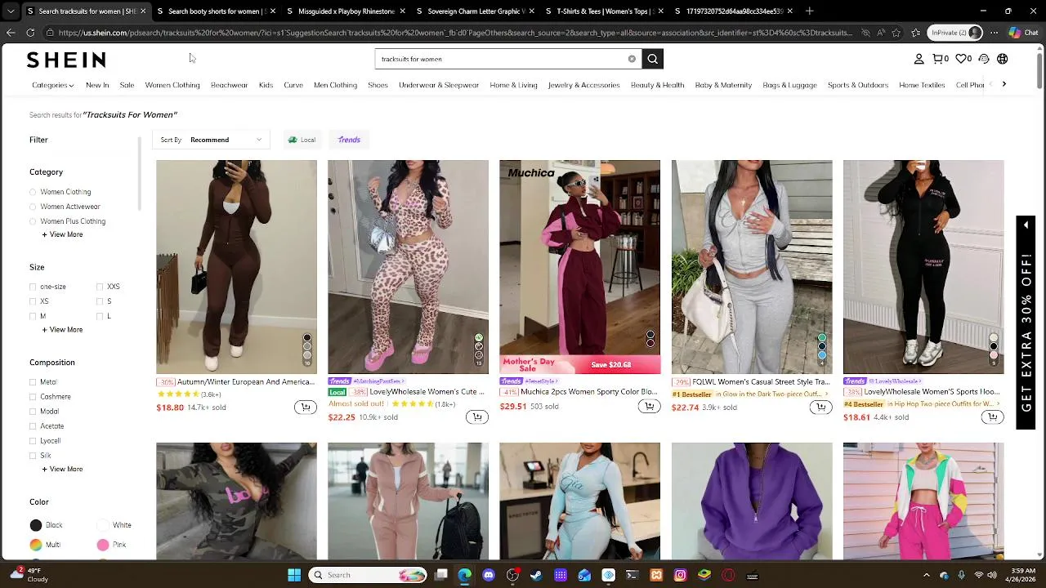Add FQLWL casual street tracksuit to cart

coord(820,407)
